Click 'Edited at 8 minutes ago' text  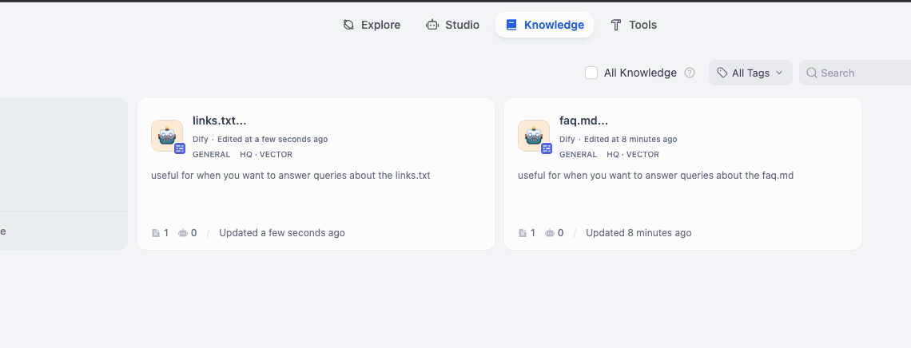[631, 139]
